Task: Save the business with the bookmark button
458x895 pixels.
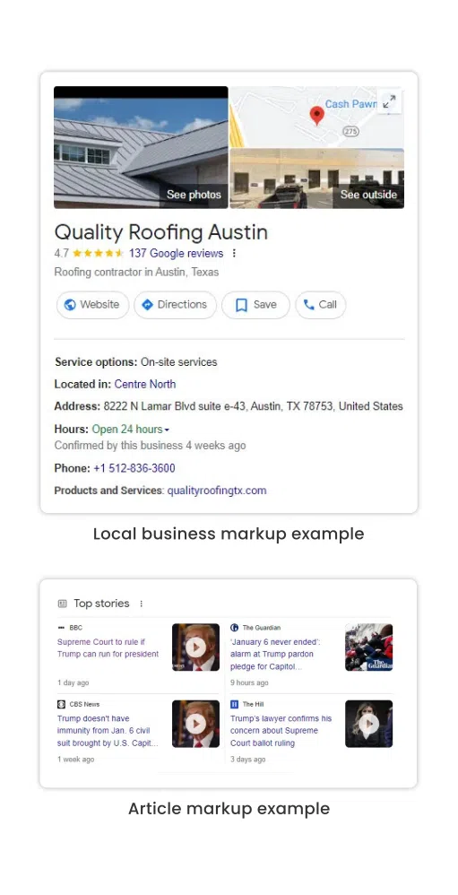Action: [255, 305]
